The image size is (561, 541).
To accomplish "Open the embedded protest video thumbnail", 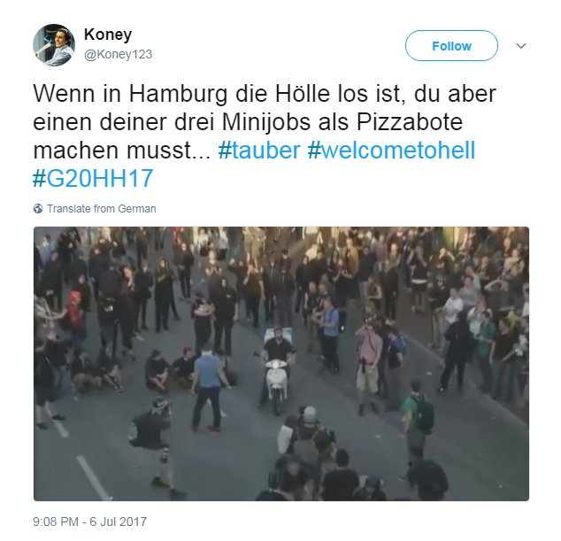I will pyautogui.click(x=281, y=364).
